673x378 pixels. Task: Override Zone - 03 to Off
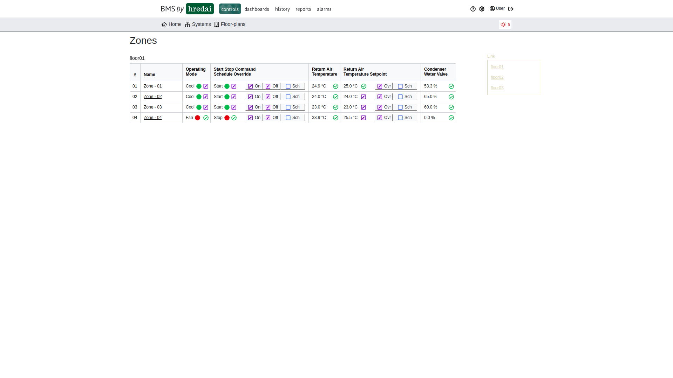pyautogui.click(x=272, y=107)
